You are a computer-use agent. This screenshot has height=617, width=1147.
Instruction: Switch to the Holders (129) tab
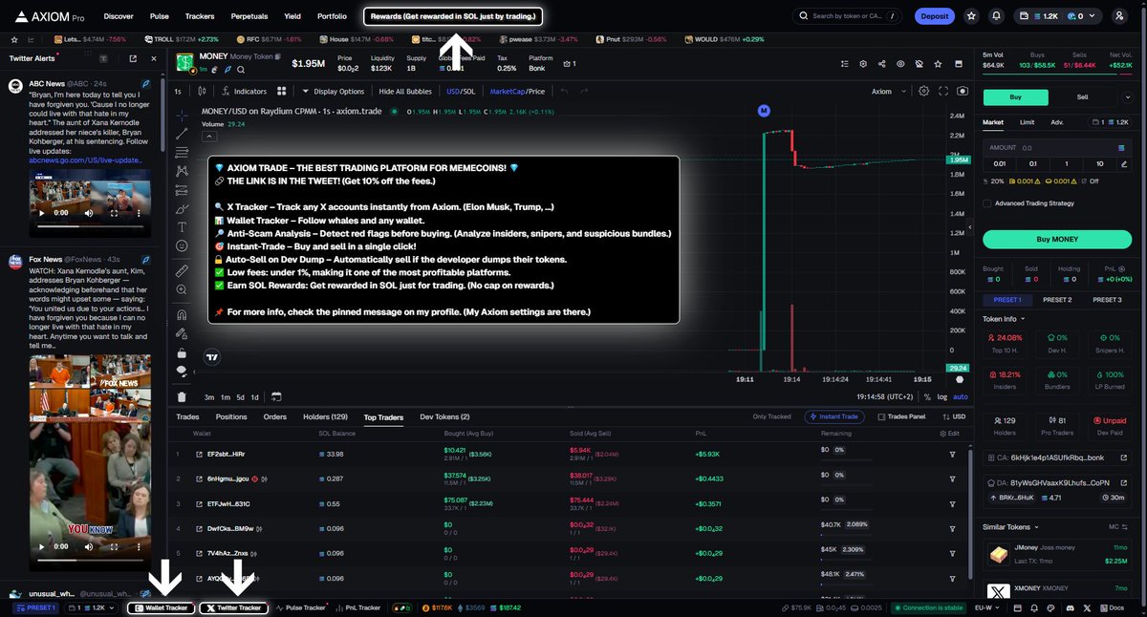click(x=325, y=417)
